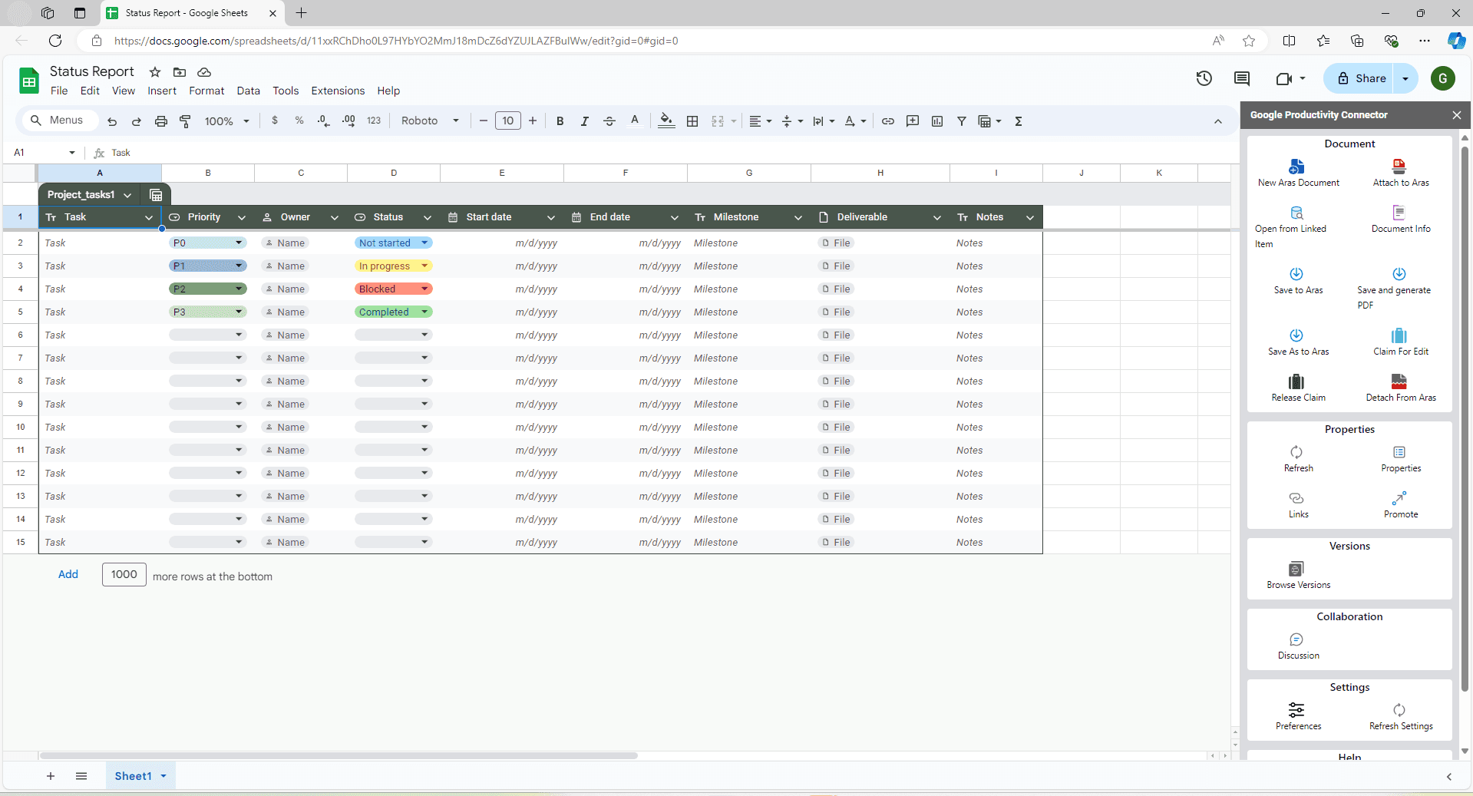Viewport: 1473px width, 796px height.
Task: Toggle italic formatting
Action: pyautogui.click(x=585, y=121)
